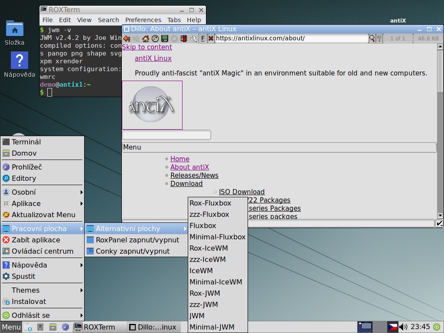Switch to zzz-Fluxbox desktop
Screen dimensions: 444x333
click(218, 214)
